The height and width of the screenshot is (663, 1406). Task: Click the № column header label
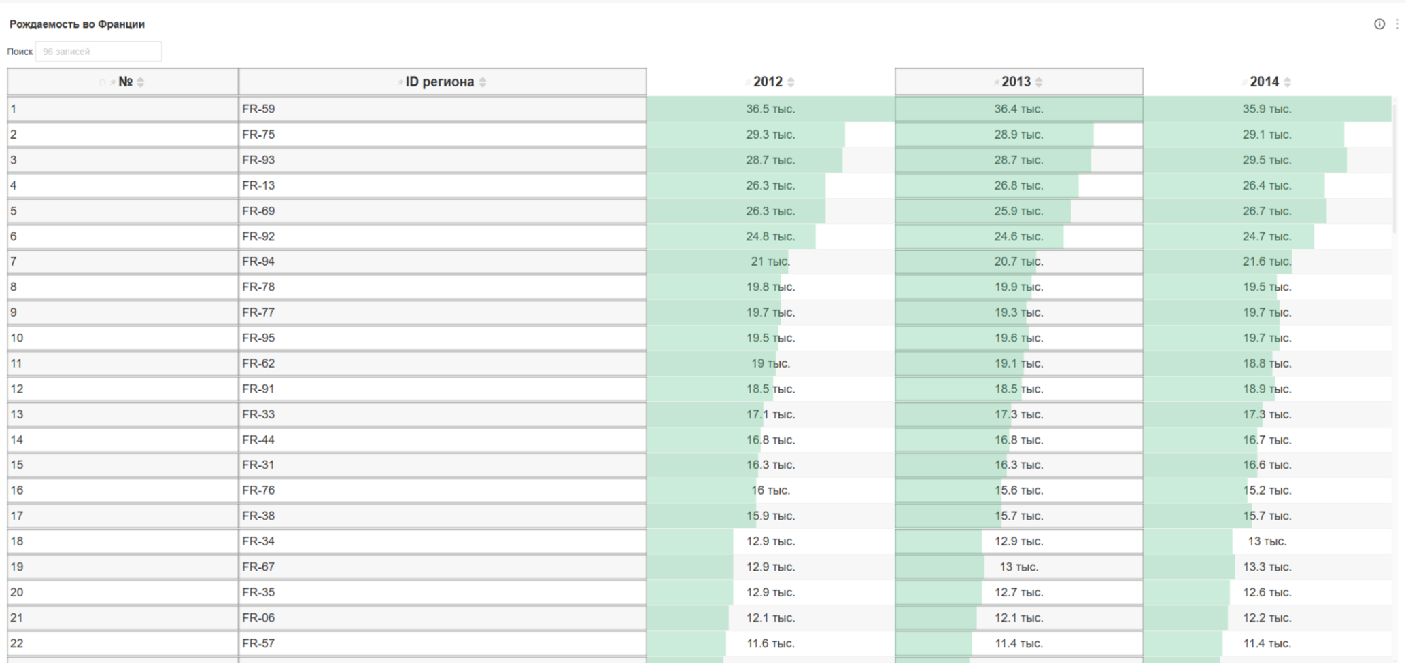[x=125, y=82]
